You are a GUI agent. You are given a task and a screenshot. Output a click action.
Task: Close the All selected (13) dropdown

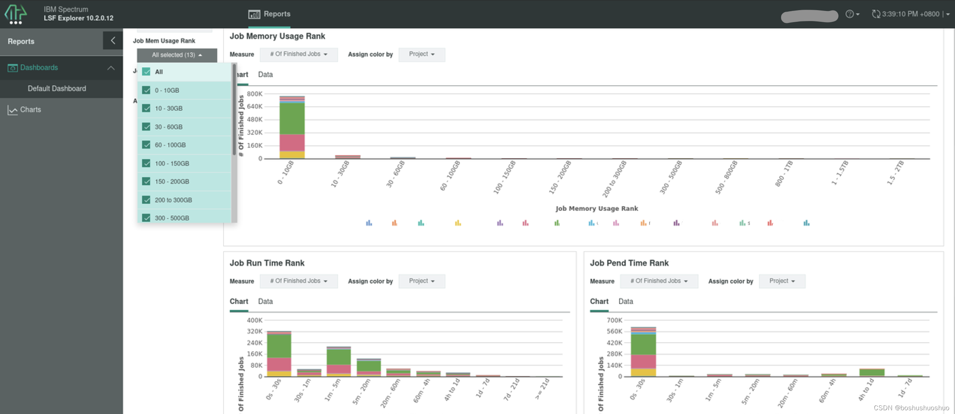177,55
